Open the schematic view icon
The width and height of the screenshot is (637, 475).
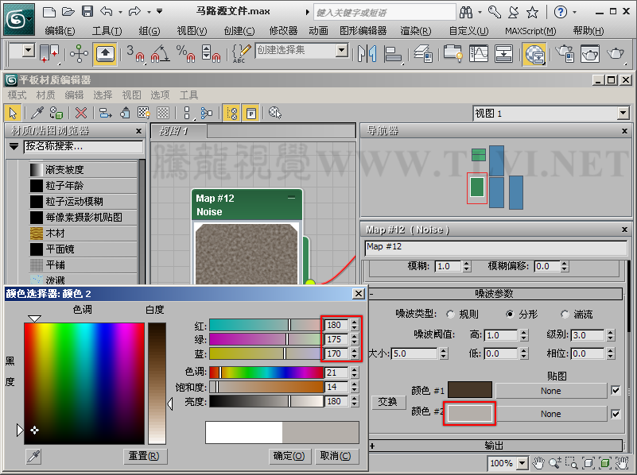pyautogui.click(x=503, y=54)
